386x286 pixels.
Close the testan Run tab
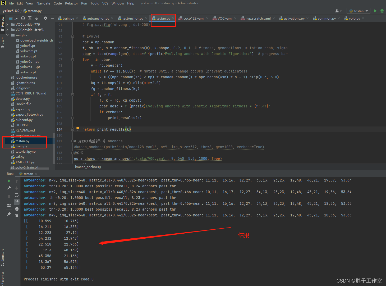pos(36,174)
